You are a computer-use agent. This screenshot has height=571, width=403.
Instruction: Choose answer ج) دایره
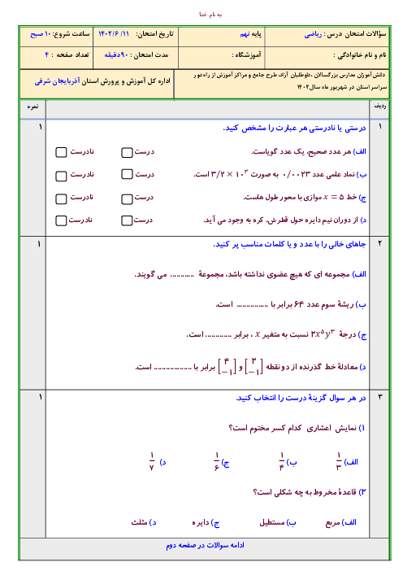pyautogui.click(x=206, y=522)
